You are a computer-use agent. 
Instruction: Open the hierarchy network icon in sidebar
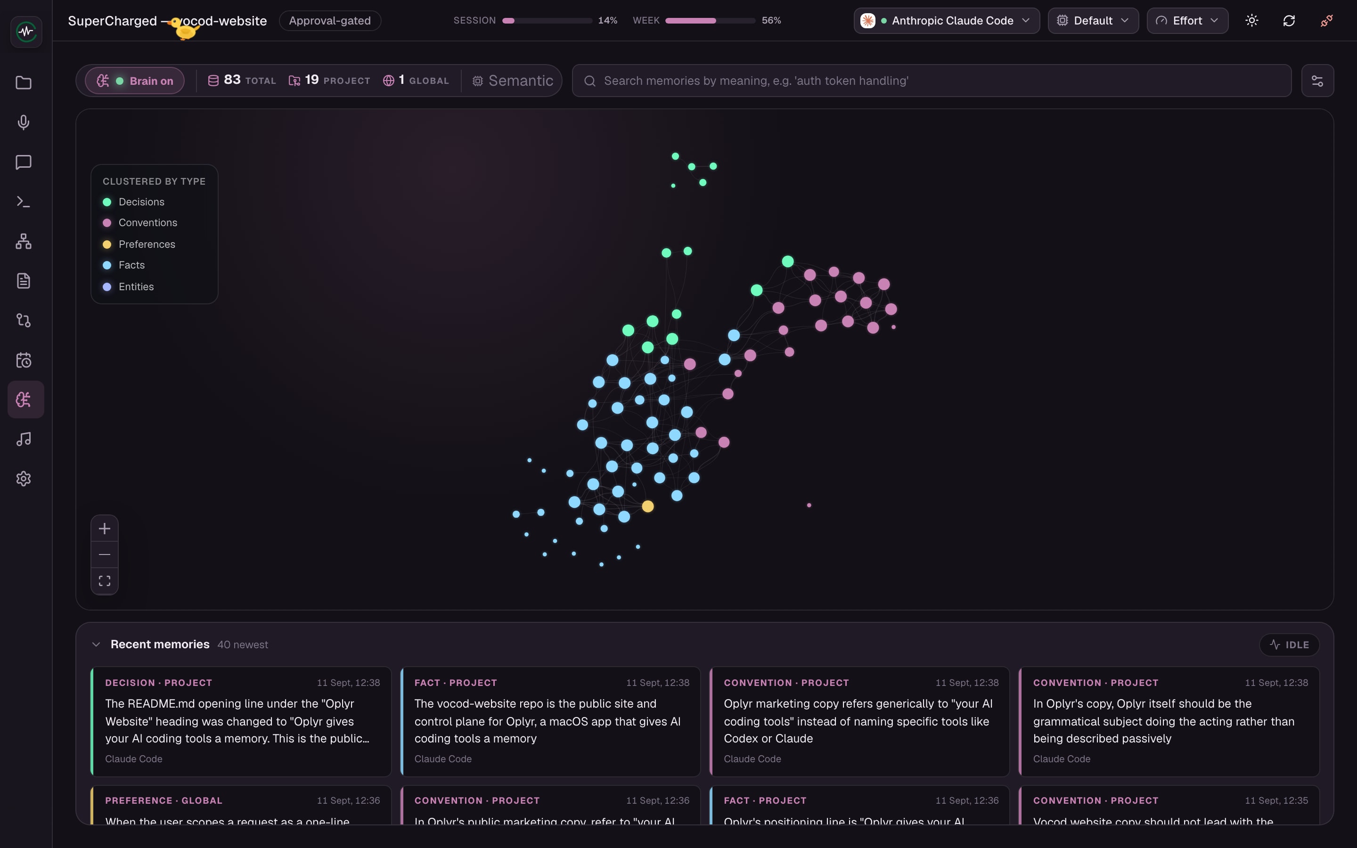click(x=24, y=241)
